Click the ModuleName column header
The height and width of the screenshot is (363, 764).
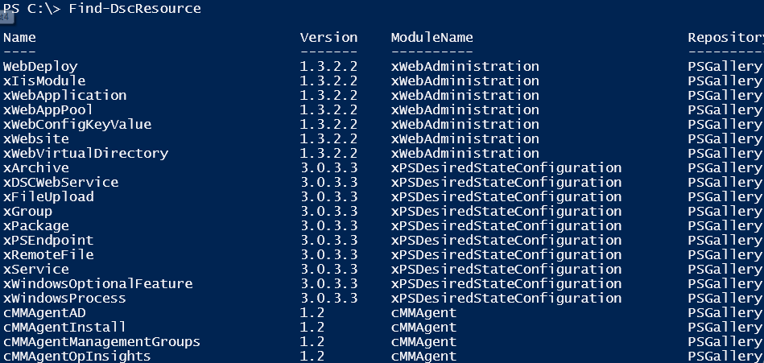[432, 37]
